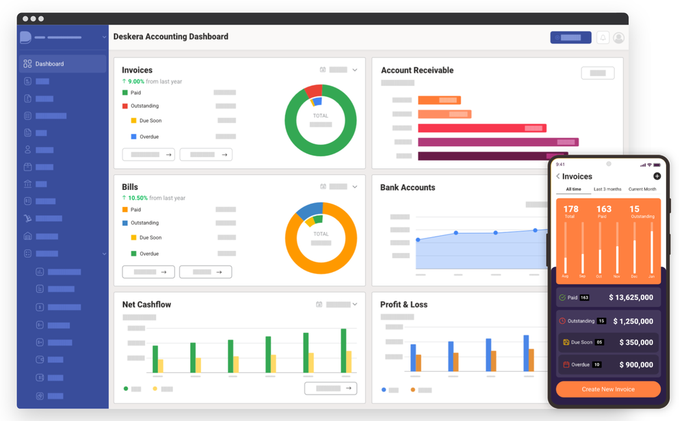The height and width of the screenshot is (421, 684).
Task: Click the calendar icon in the Net Cashflow card
Action: click(x=319, y=304)
